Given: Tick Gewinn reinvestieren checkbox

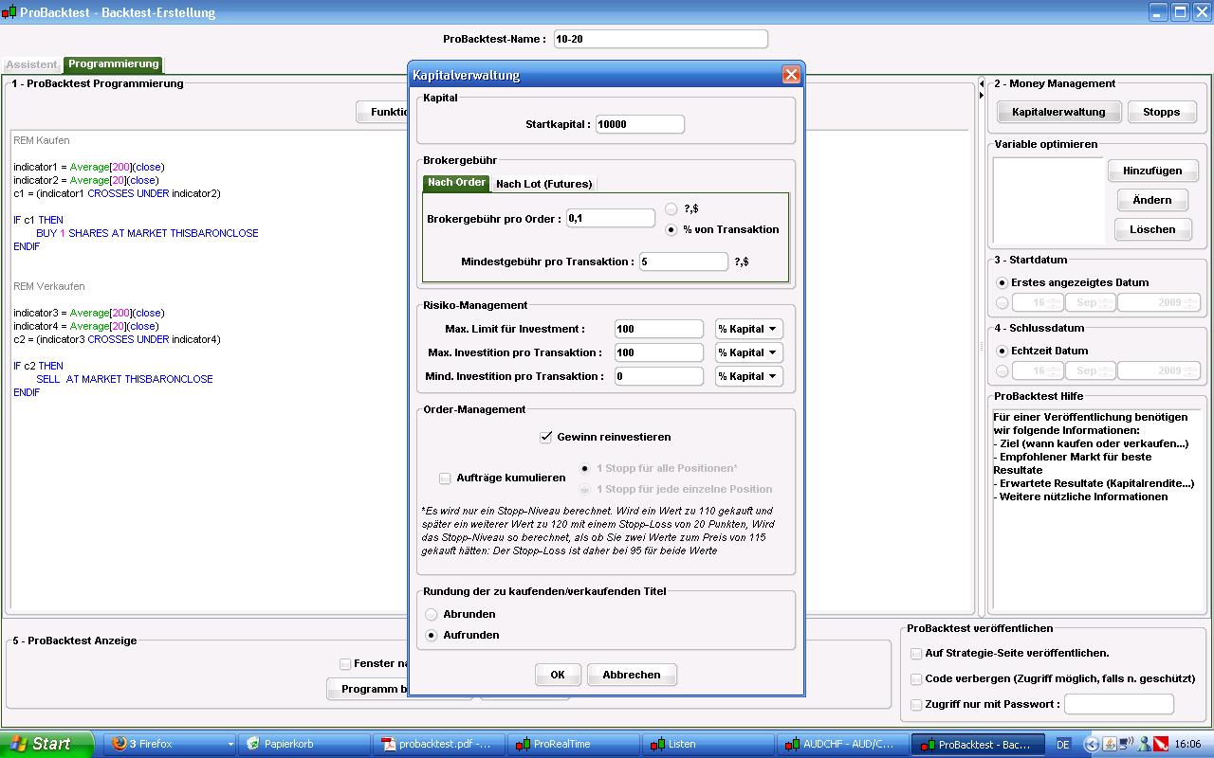Looking at the screenshot, I should tap(545, 437).
